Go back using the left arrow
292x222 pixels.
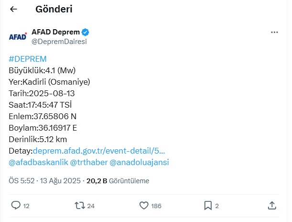[13, 9]
